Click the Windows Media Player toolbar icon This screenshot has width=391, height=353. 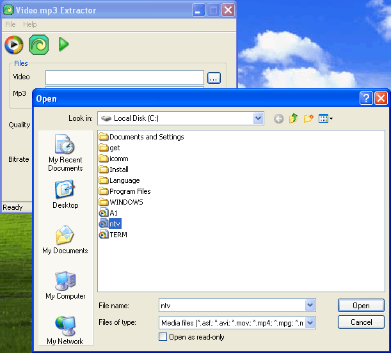click(14, 45)
